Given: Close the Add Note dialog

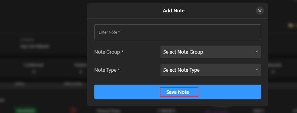Looking at the screenshot, I should 260,11.
